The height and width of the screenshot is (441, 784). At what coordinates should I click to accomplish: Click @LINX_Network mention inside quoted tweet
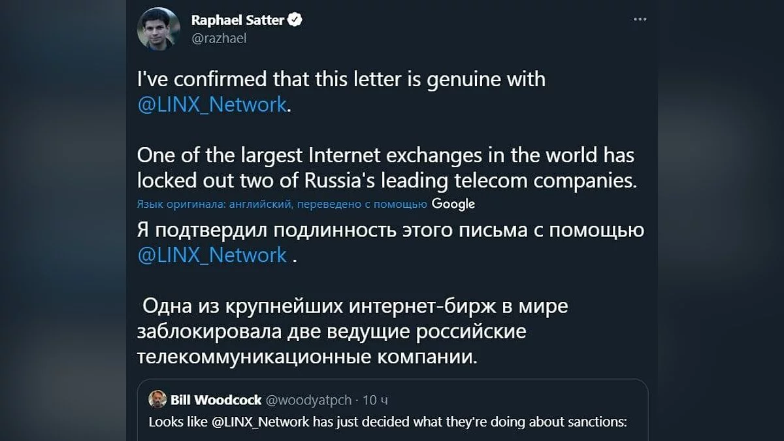261,422
